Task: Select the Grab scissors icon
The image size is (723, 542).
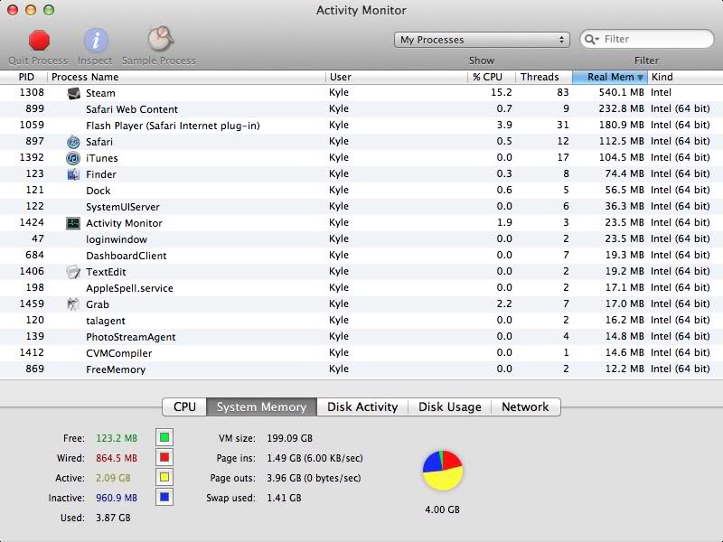Action: click(x=73, y=304)
